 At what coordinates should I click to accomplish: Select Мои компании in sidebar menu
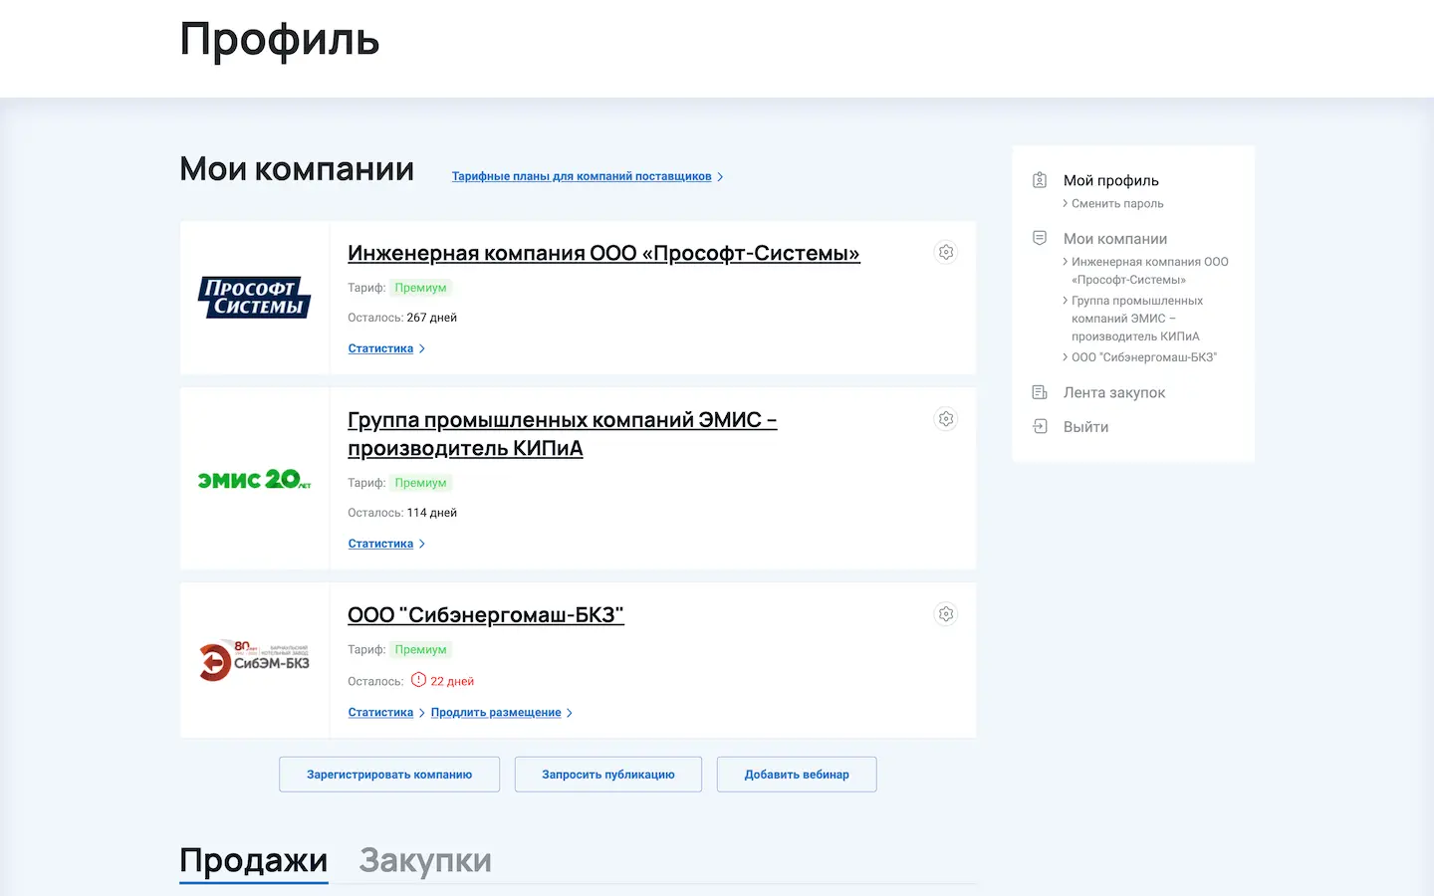pyautogui.click(x=1115, y=239)
